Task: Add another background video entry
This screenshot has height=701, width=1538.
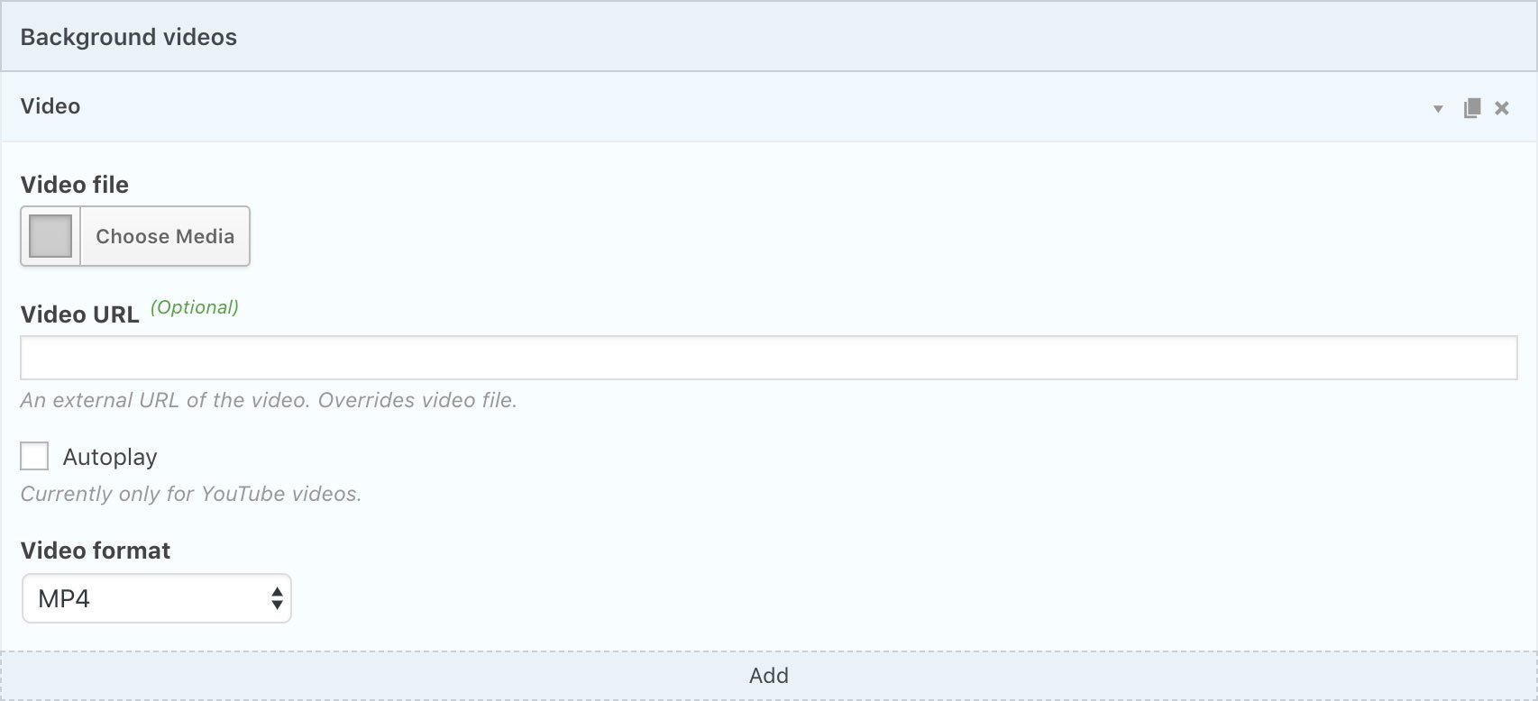Action: coord(769,676)
